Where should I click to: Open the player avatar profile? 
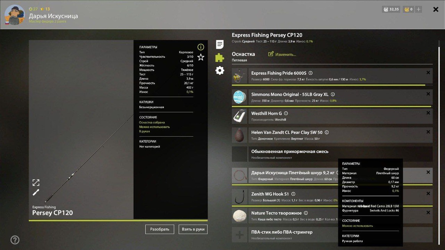[14, 15]
